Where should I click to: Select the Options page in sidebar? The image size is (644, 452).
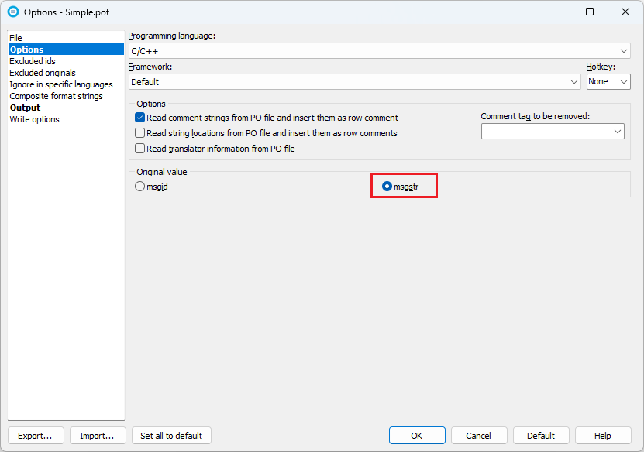(26, 49)
